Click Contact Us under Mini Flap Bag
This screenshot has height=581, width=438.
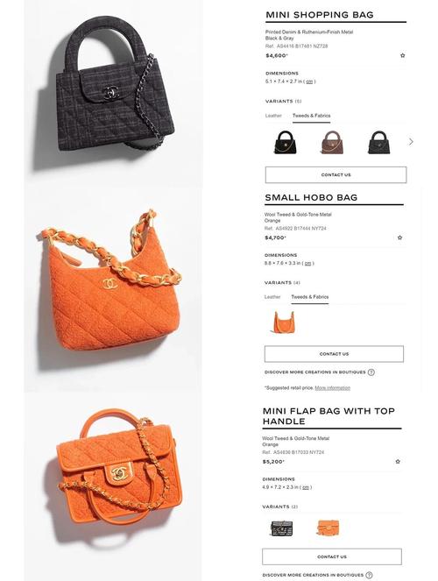point(332,556)
